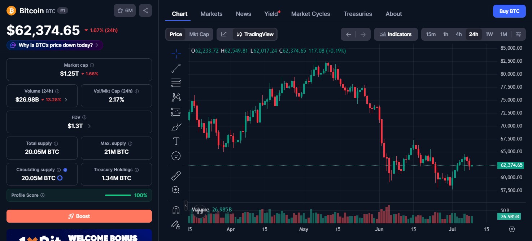532x241 pixels.
Task: Open the Yield tab
Action: 271,14
